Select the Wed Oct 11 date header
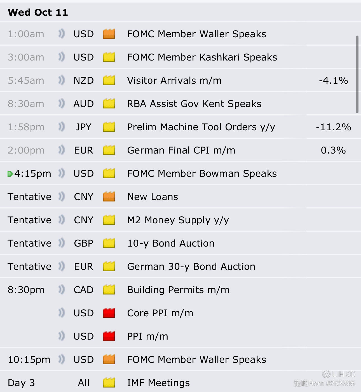Screen dimensions: 361x392 coord(38,12)
